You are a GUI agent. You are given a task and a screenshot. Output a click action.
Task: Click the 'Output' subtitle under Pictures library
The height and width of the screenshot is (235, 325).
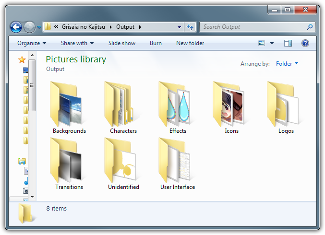pos(55,69)
